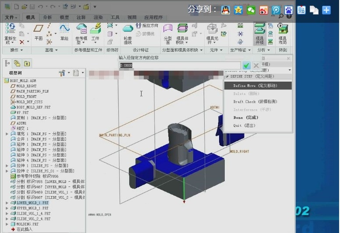This screenshot has width=340, height=233.
Task: Click the Parting Surface (分型面) icon
Action: [x=168, y=29]
